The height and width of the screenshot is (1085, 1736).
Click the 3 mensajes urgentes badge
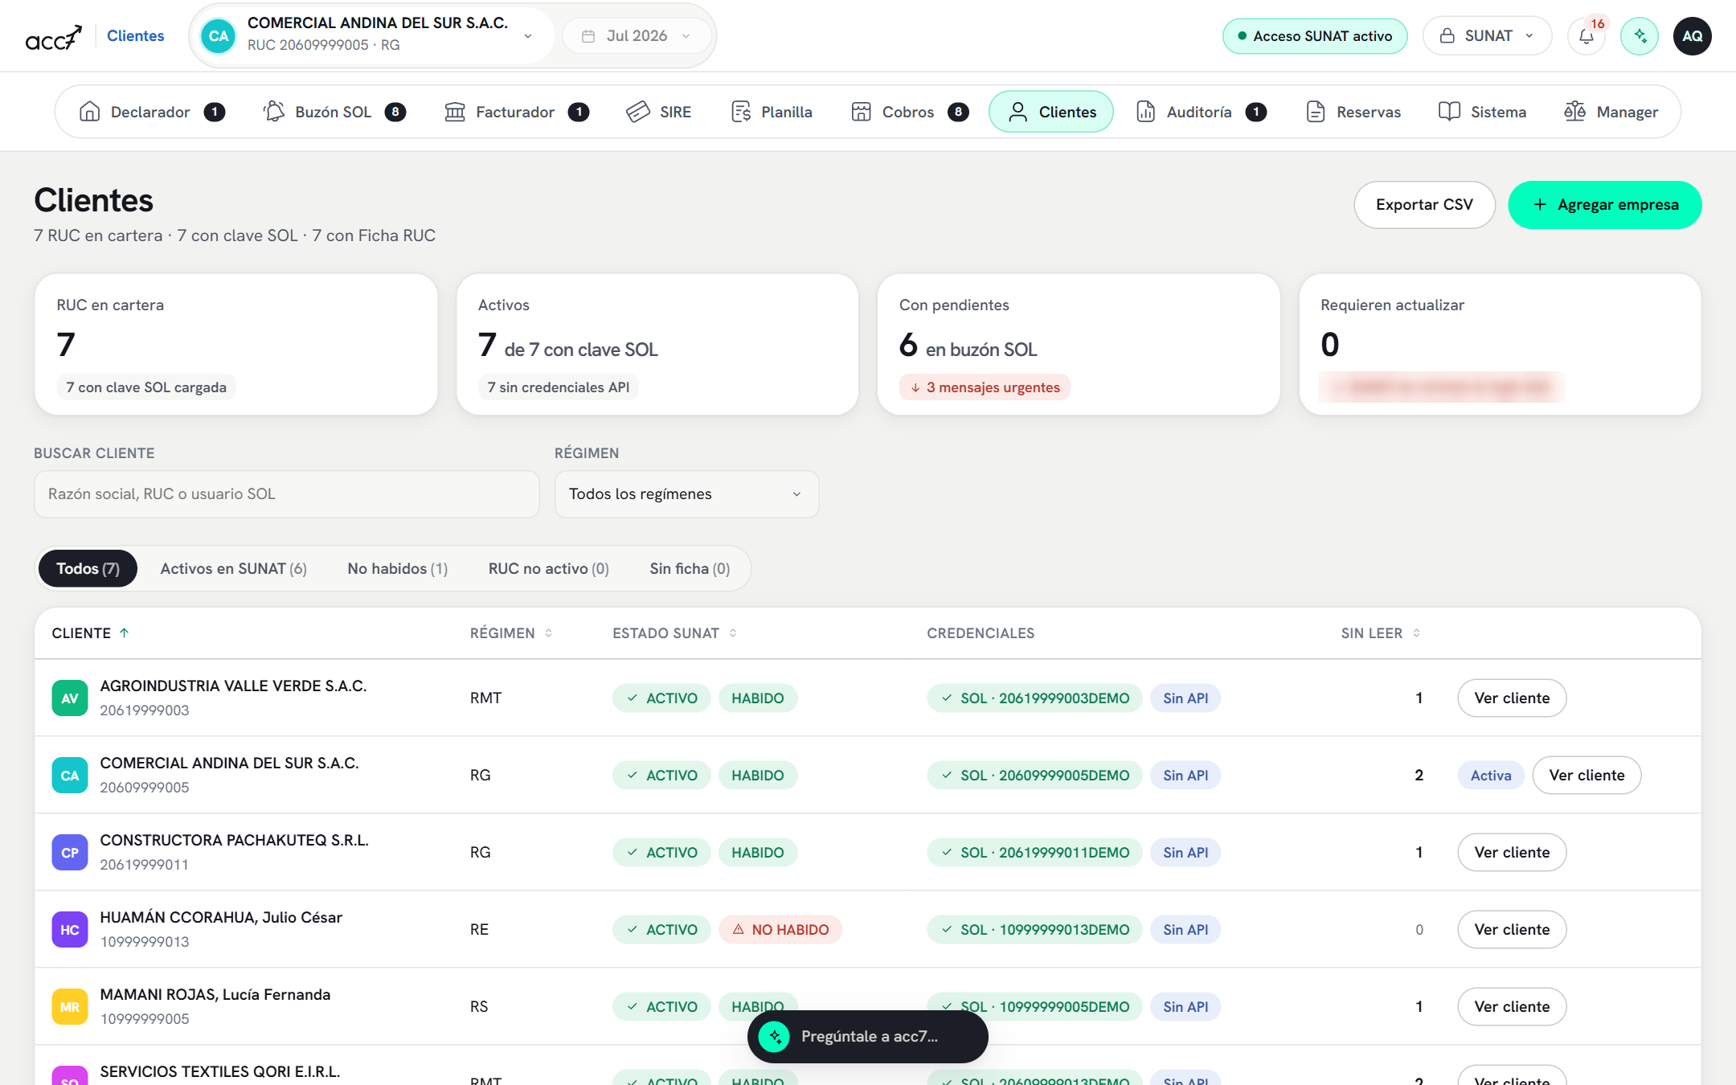coord(985,387)
